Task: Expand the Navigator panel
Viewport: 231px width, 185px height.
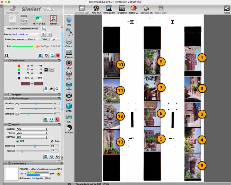Action: pyautogui.click(x=6, y=94)
